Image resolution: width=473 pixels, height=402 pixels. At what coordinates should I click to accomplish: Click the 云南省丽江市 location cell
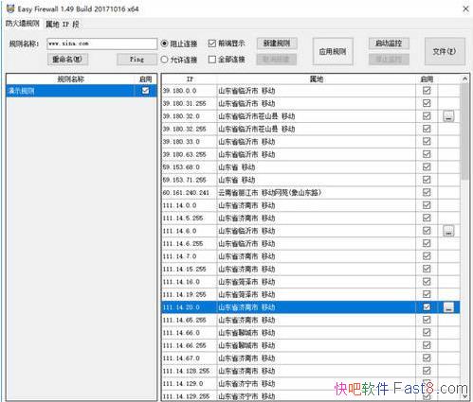[317, 192]
